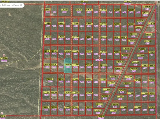Click parcel label 727401

pos(75,79)
